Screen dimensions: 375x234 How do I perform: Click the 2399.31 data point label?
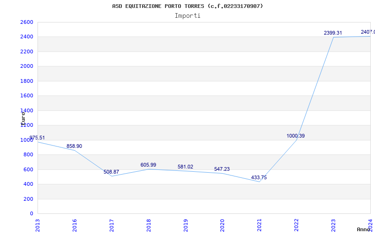[333, 33]
